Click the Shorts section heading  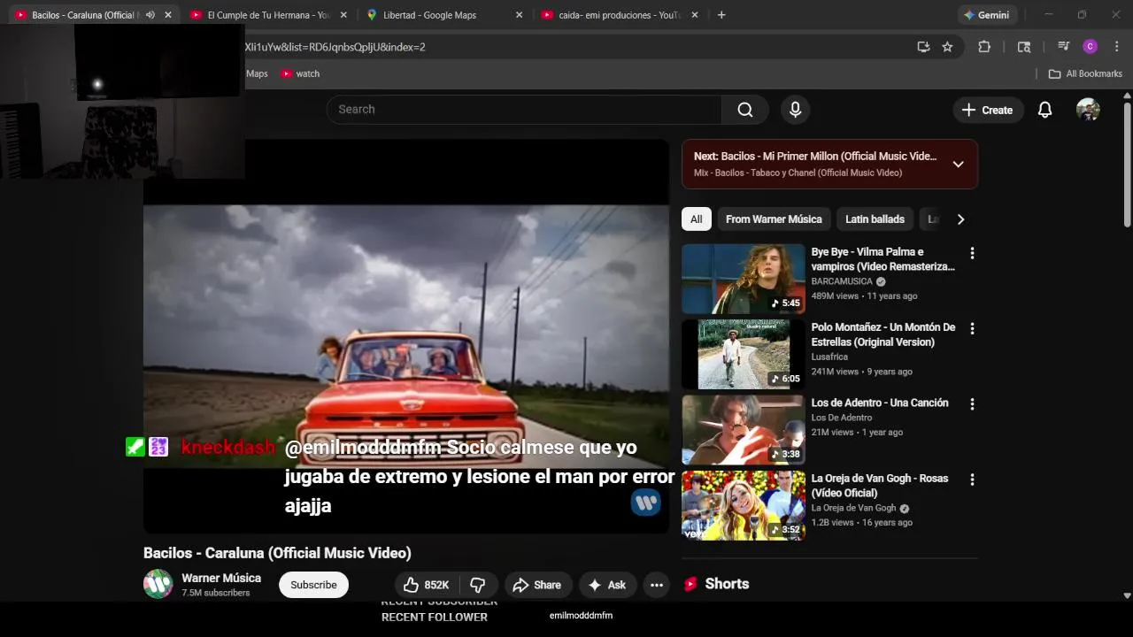click(727, 584)
